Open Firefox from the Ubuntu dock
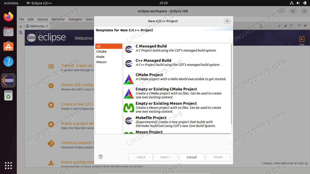The image size is (310, 174). (8, 17)
